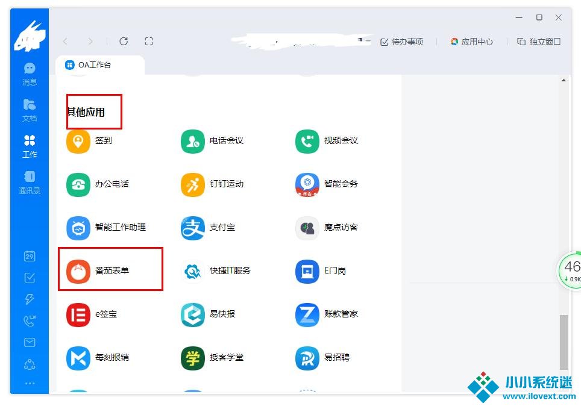Launch the 签到 check-in app
581x406 pixels.
click(x=89, y=141)
